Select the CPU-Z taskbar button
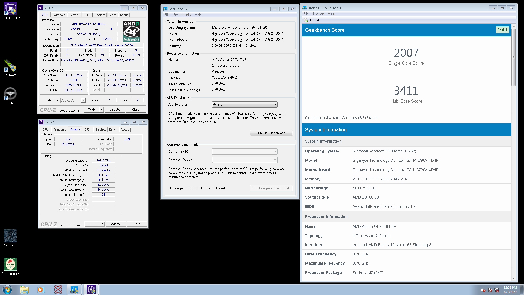This screenshot has width=524, height=295. click(x=91, y=290)
